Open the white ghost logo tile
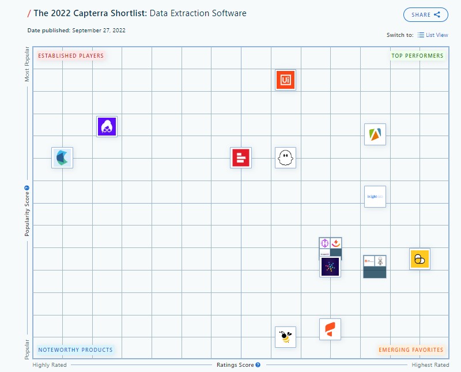This screenshot has width=461, height=372. tap(285, 158)
